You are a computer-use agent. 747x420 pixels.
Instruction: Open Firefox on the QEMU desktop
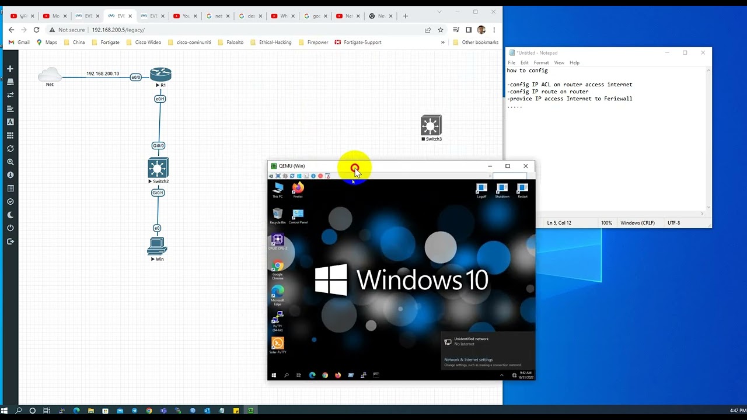298,190
